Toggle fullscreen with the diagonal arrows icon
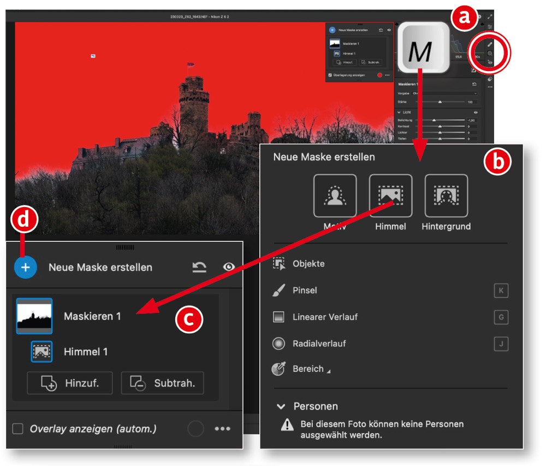546x466 pixels. point(490,16)
